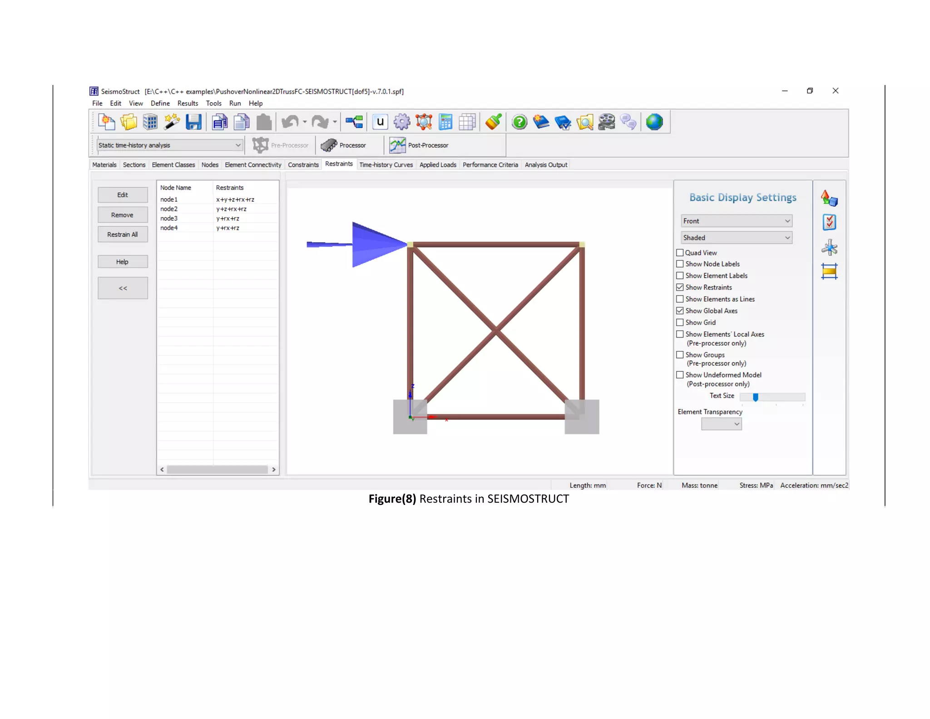Viewport: 930px width, 719px height.
Task: Click the paint brush icon in toolbar
Action: click(x=493, y=122)
